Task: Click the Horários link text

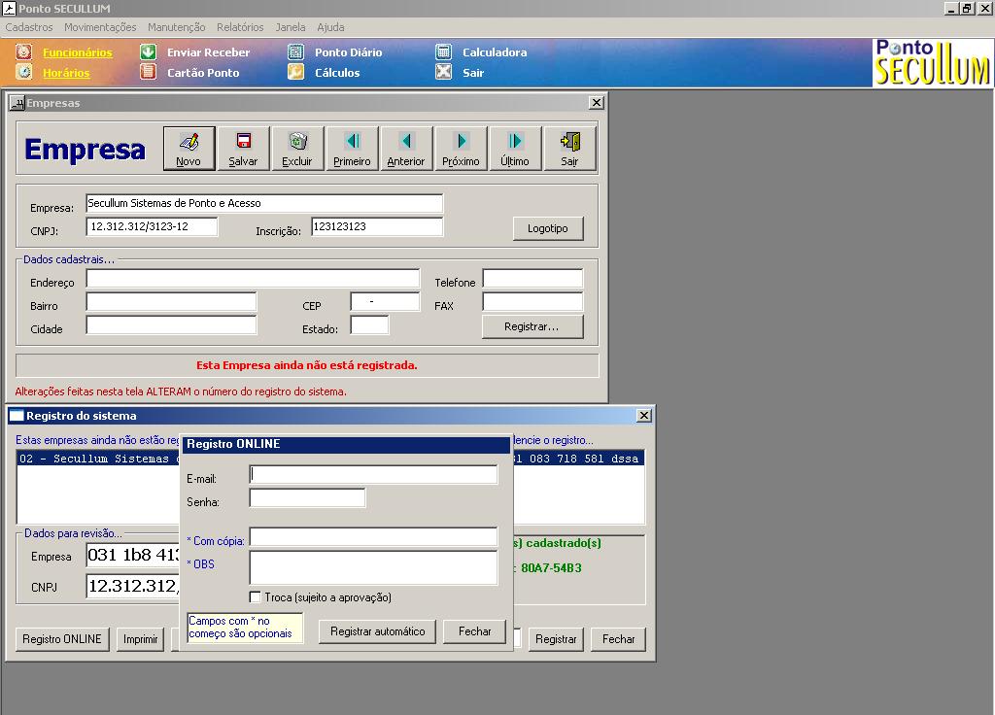Action: click(x=66, y=73)
